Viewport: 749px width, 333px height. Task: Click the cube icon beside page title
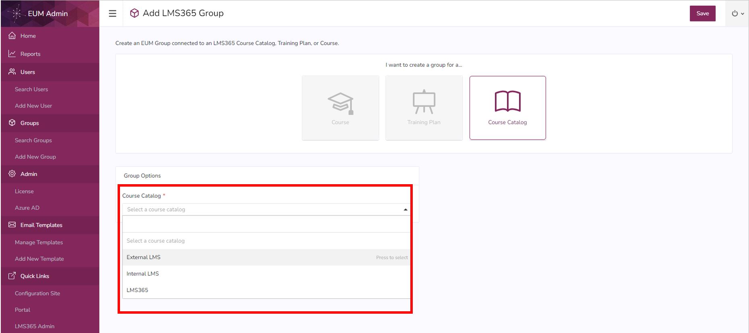tap(134, 13)
